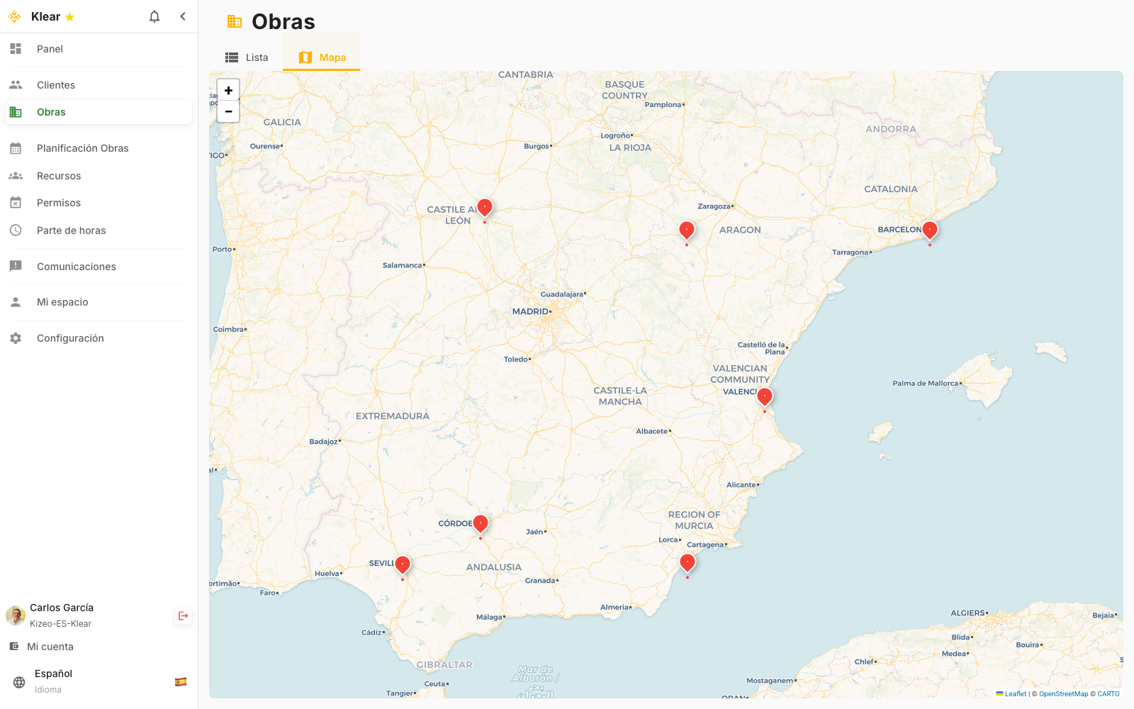The image size is (1134, 709).
Task: Switch to the Lista tab
Action: (247, 57)
